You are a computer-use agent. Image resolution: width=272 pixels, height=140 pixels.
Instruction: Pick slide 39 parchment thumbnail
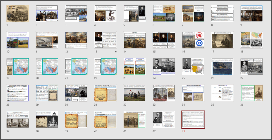[76, 120]
